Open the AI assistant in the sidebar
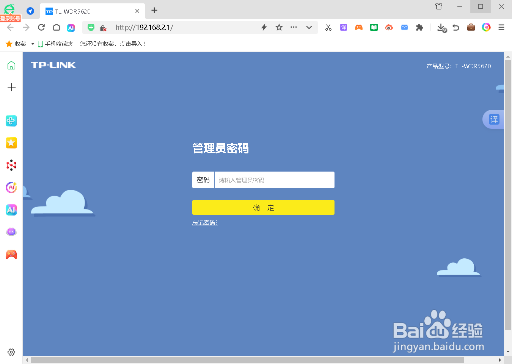 point(11,210)
